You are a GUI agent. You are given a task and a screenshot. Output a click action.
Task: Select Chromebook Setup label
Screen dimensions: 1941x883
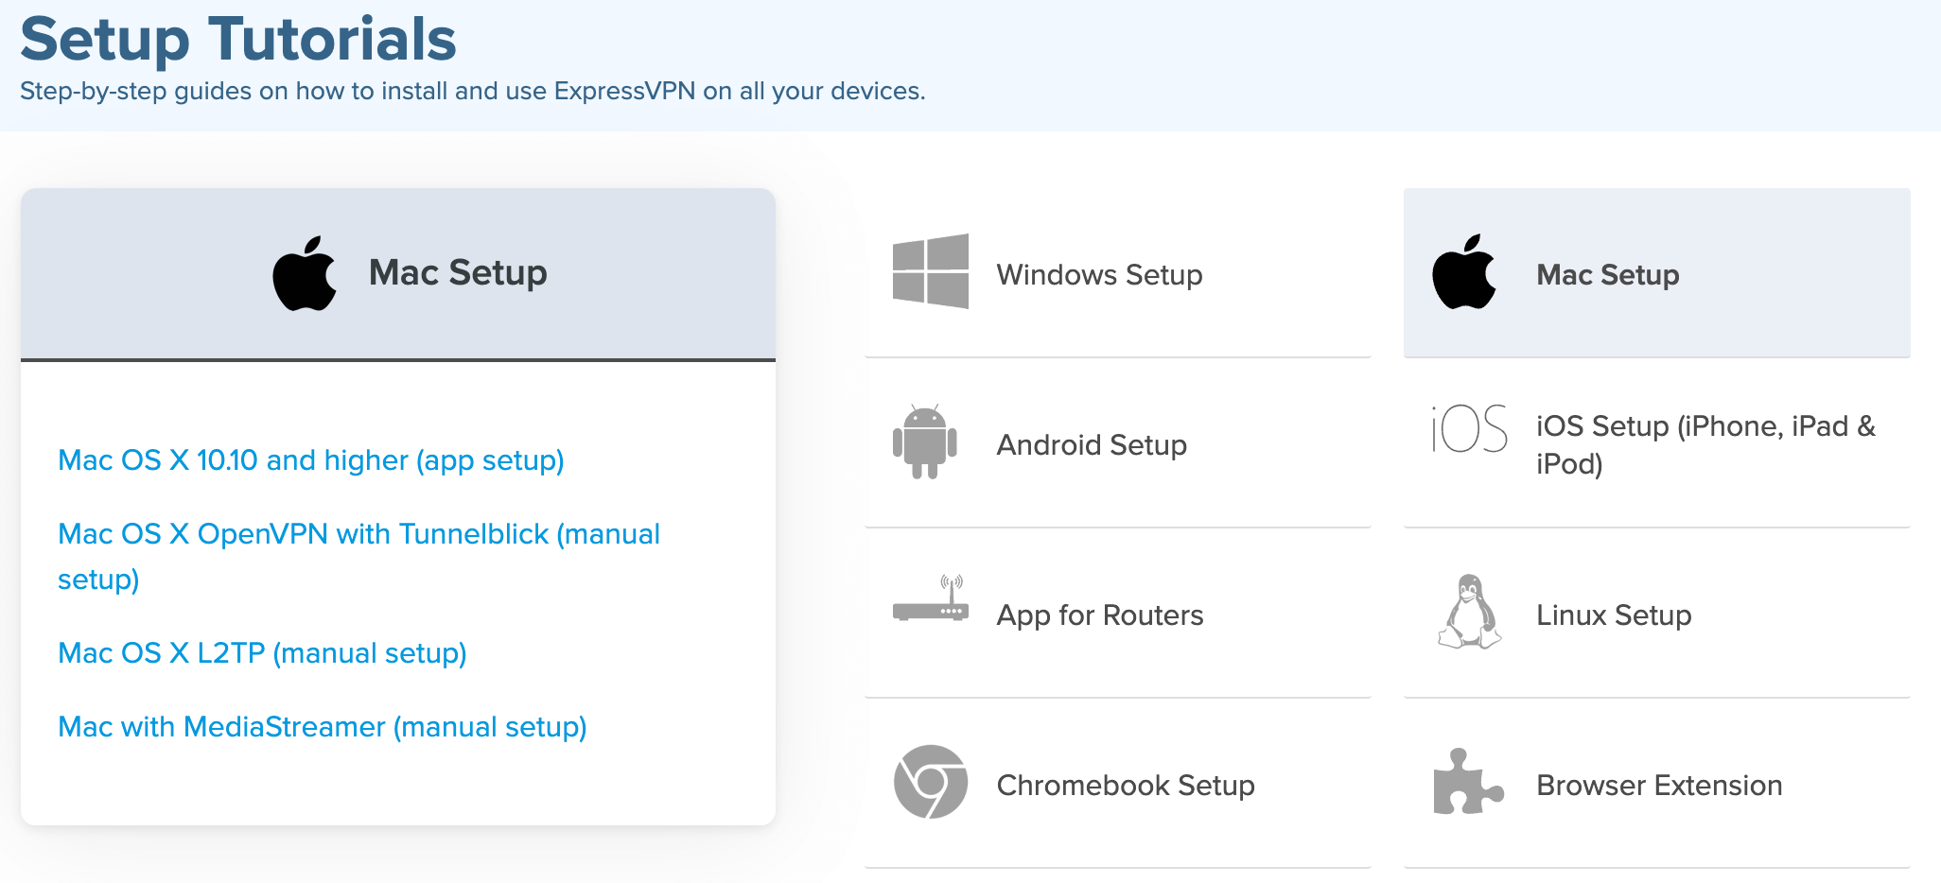pyautogui.click(x=1126, y=786)
